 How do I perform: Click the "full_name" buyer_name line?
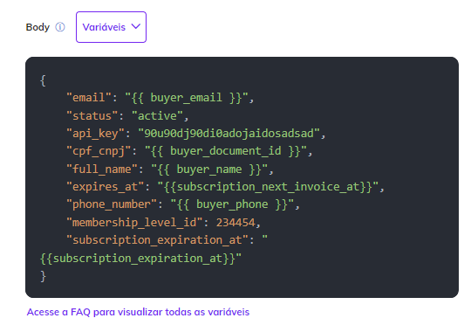pos(170,169)
